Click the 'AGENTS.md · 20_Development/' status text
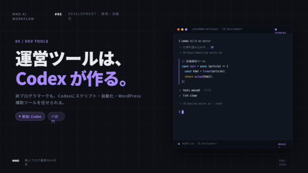 point(200,144)
